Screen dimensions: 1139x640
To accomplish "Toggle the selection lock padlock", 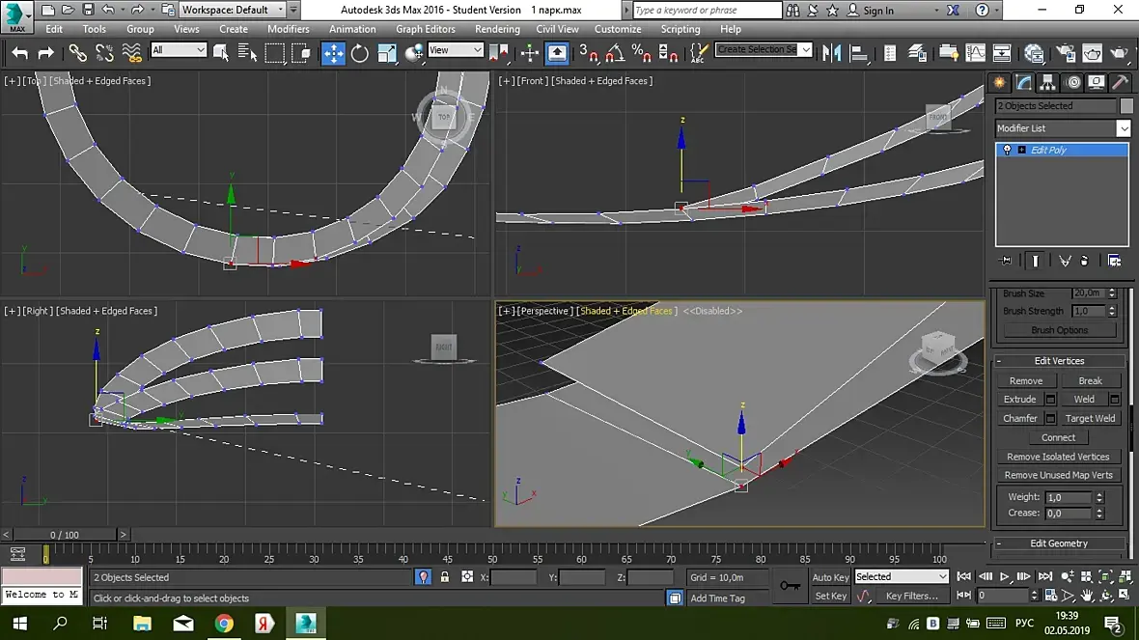I will 445,577.
